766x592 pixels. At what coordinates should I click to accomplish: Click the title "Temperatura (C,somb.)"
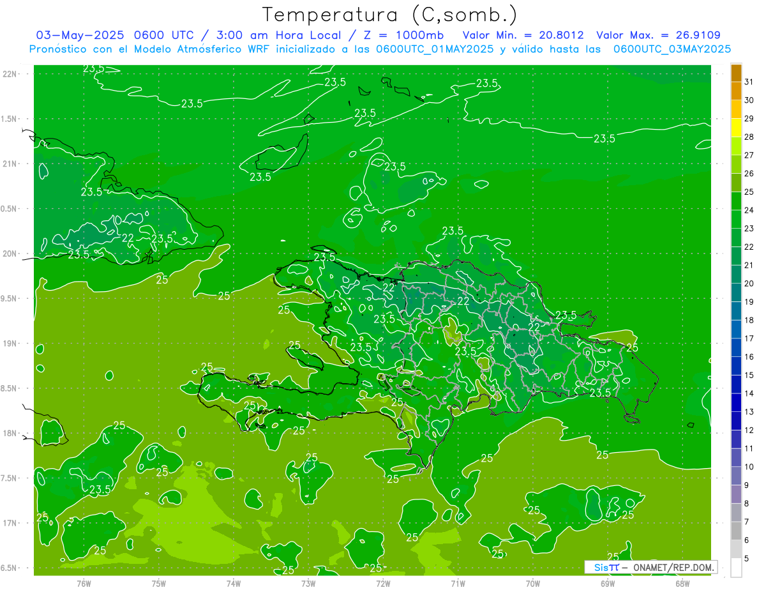tap(389, 15)
